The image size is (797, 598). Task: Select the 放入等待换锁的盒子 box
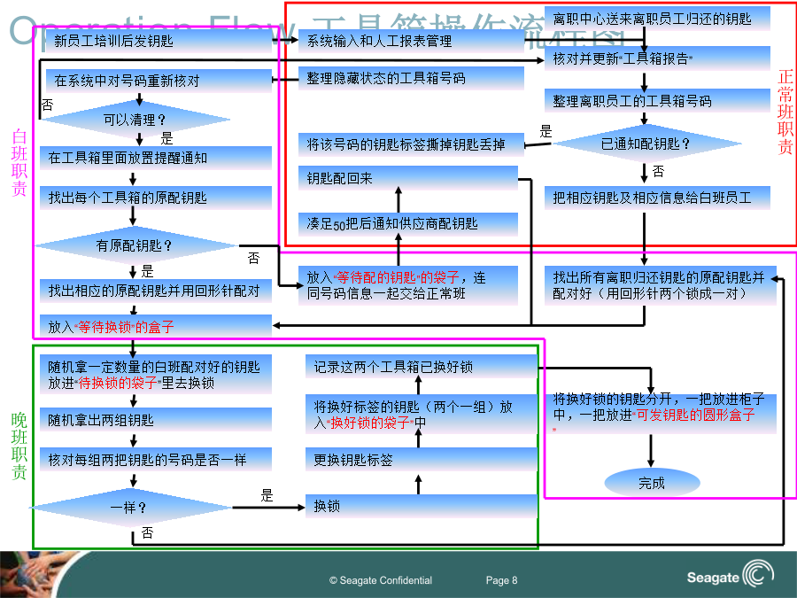point(156,326)
